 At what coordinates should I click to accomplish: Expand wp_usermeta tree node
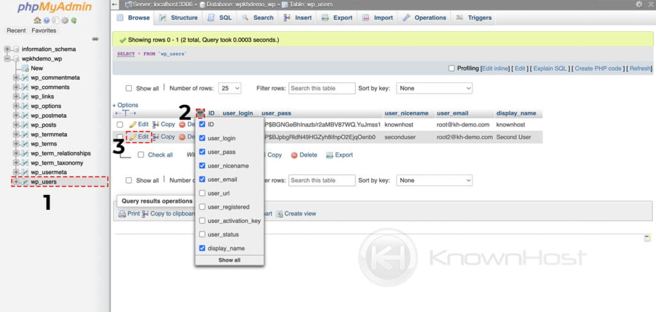coord(16,172)
